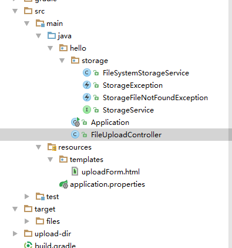Click the project tree vertical scrollbar

tap(230, 124)
